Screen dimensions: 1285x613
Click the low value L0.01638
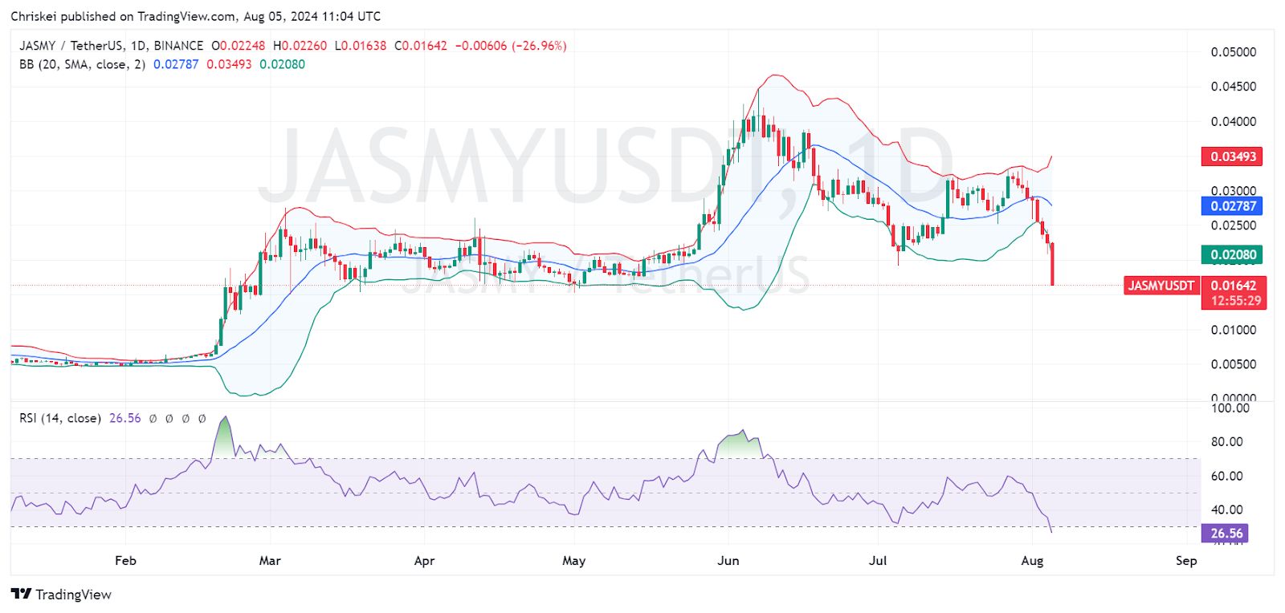[x=361, y=46]
